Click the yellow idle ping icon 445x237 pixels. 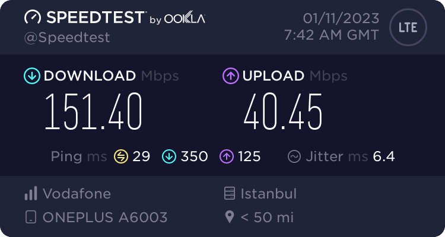click(x=121, y=156)
